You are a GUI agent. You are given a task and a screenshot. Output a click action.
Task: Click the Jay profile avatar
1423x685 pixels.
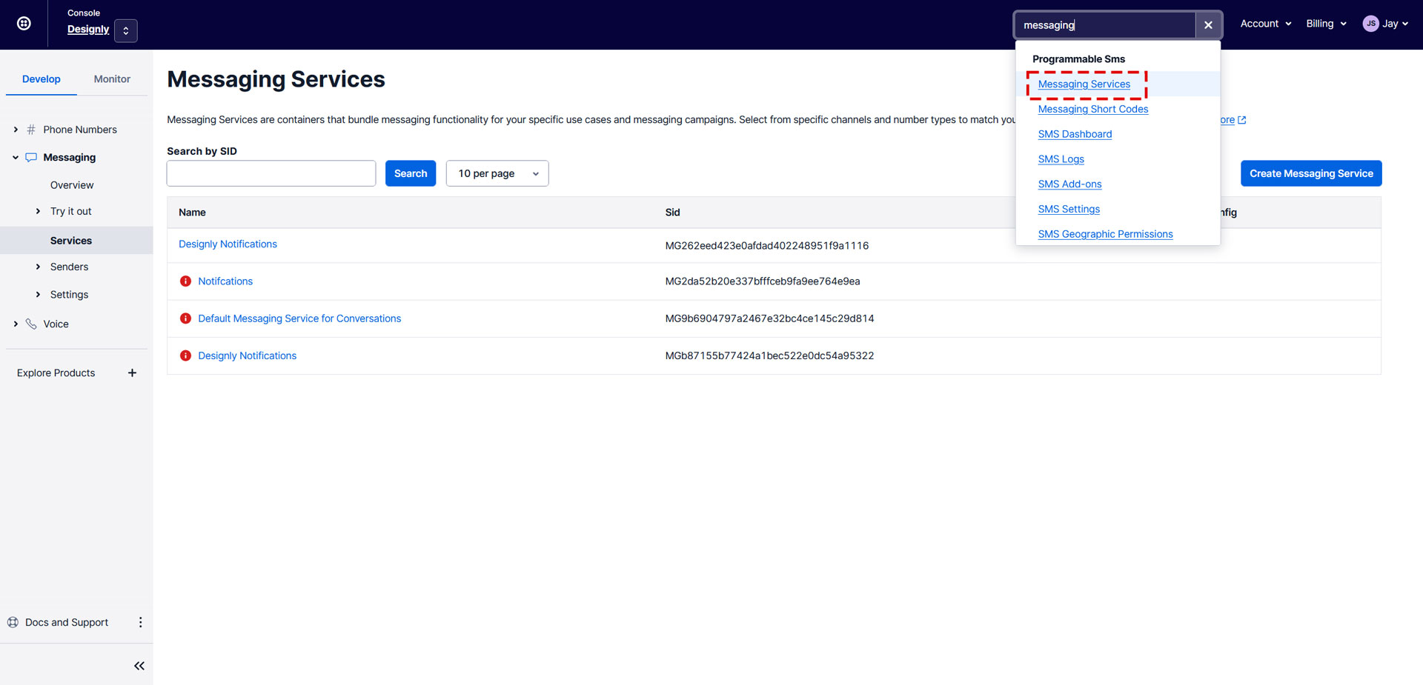(1370, 23)
